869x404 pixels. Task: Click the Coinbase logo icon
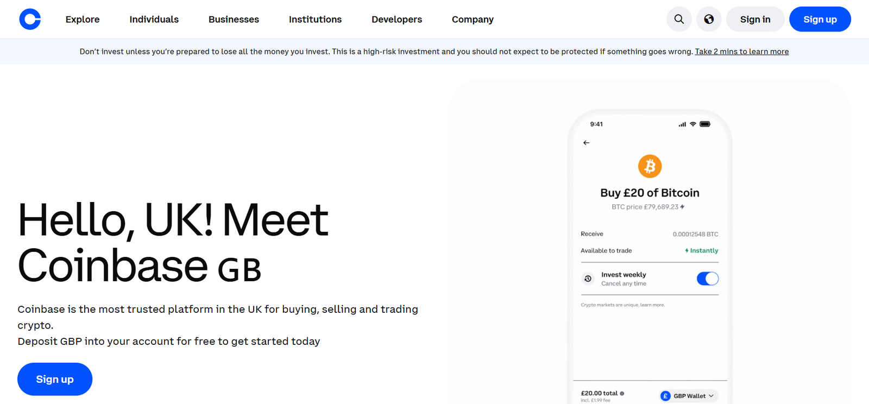click(30, 19)
